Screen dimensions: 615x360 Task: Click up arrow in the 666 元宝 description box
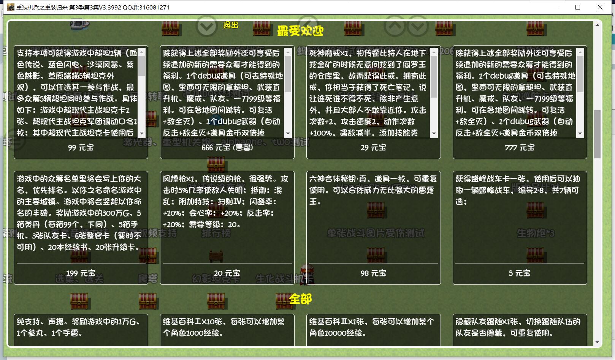[288, 52]
